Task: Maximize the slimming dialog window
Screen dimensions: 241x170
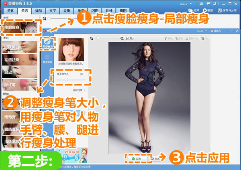Action: (x=232, y=31)
